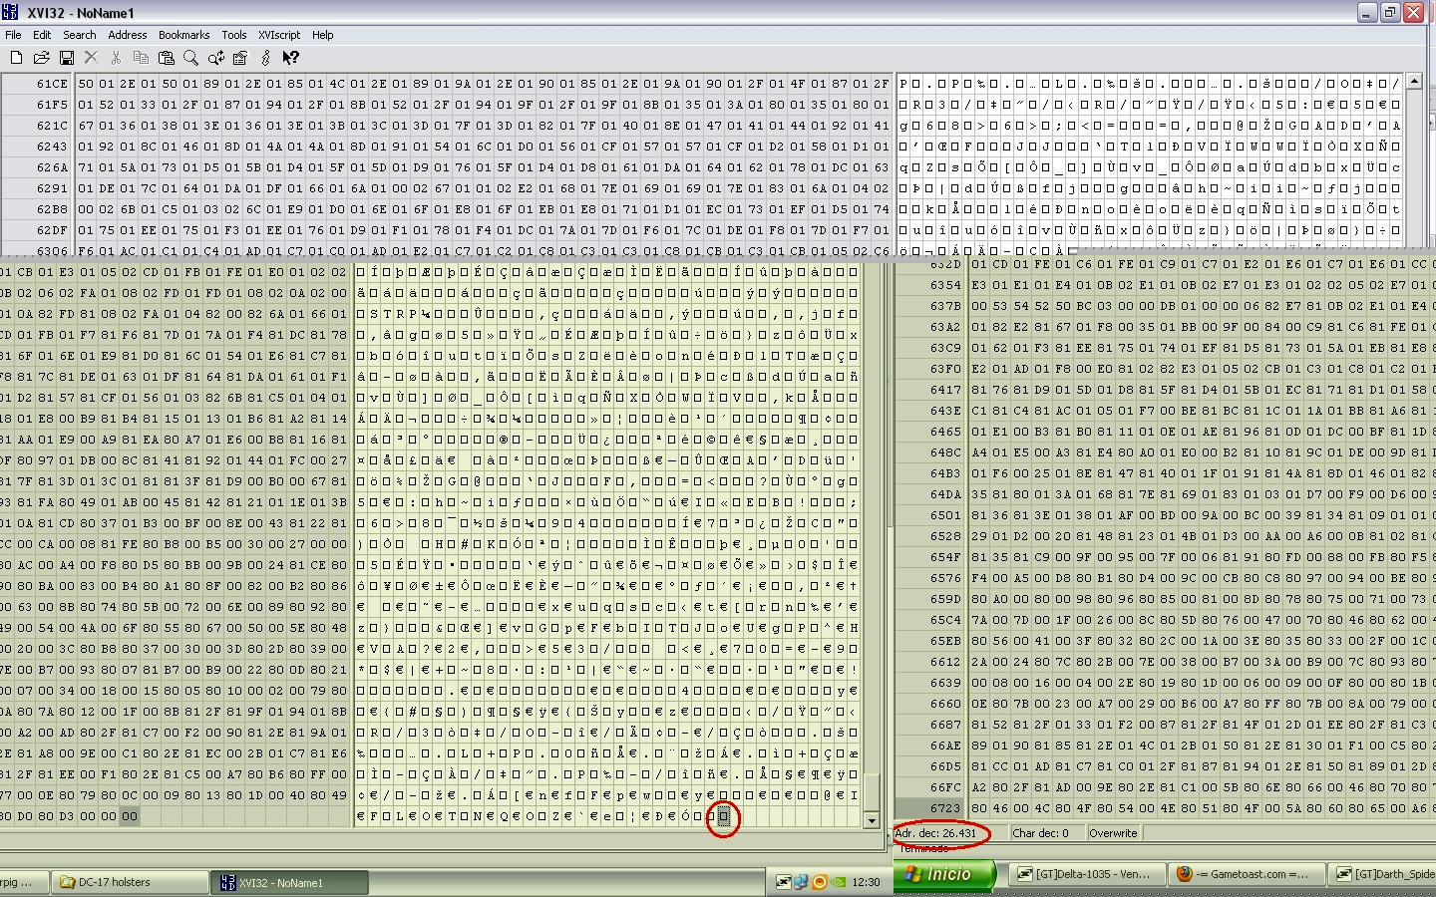Image resolution: width=1436 pixels, height=897 pixels.
Task: Open the Gametoast.com Firefox taskbar window
Action: [x=1247, y=874]
